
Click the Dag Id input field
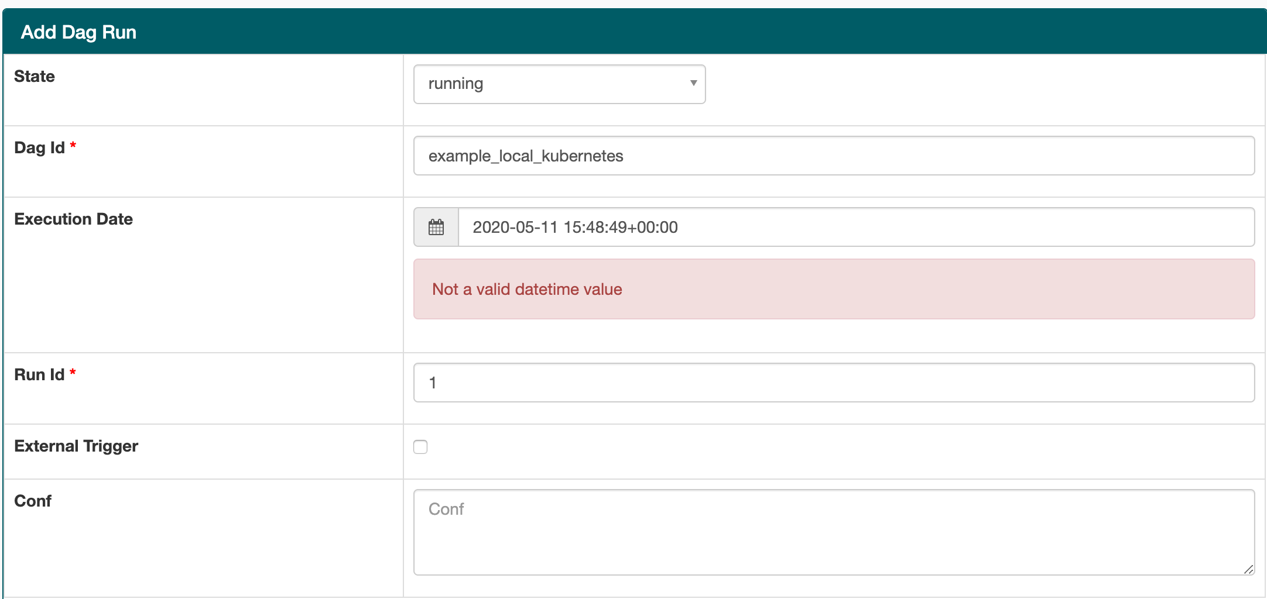[834, 156]
